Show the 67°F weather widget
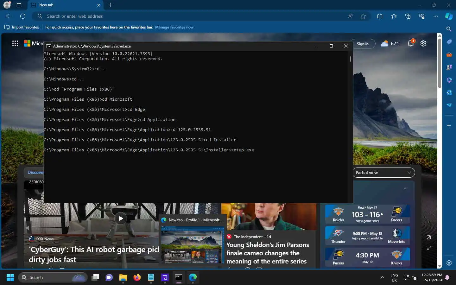Screen dimensions: 456x285 click(x=390, y=43)
